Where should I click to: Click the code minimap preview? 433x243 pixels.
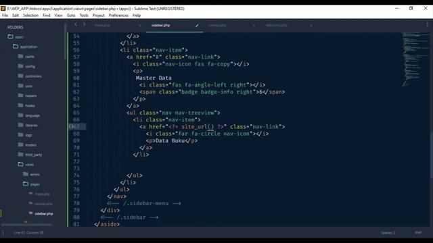click(x=415, y=59)
